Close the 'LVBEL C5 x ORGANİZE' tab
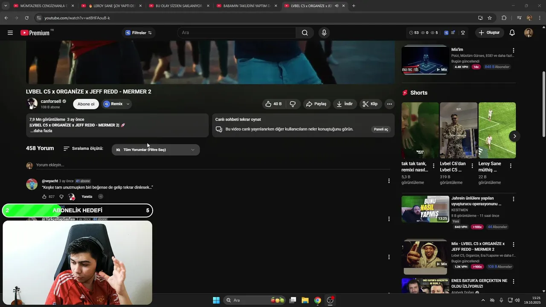 tap(343, 6)
